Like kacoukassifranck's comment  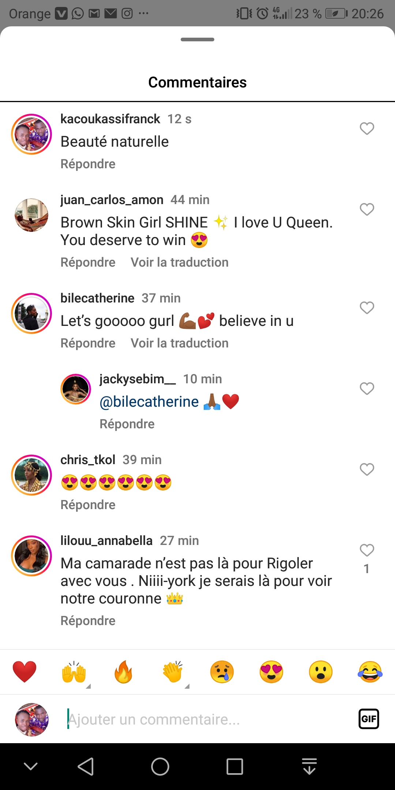click(x=367, y=129)
